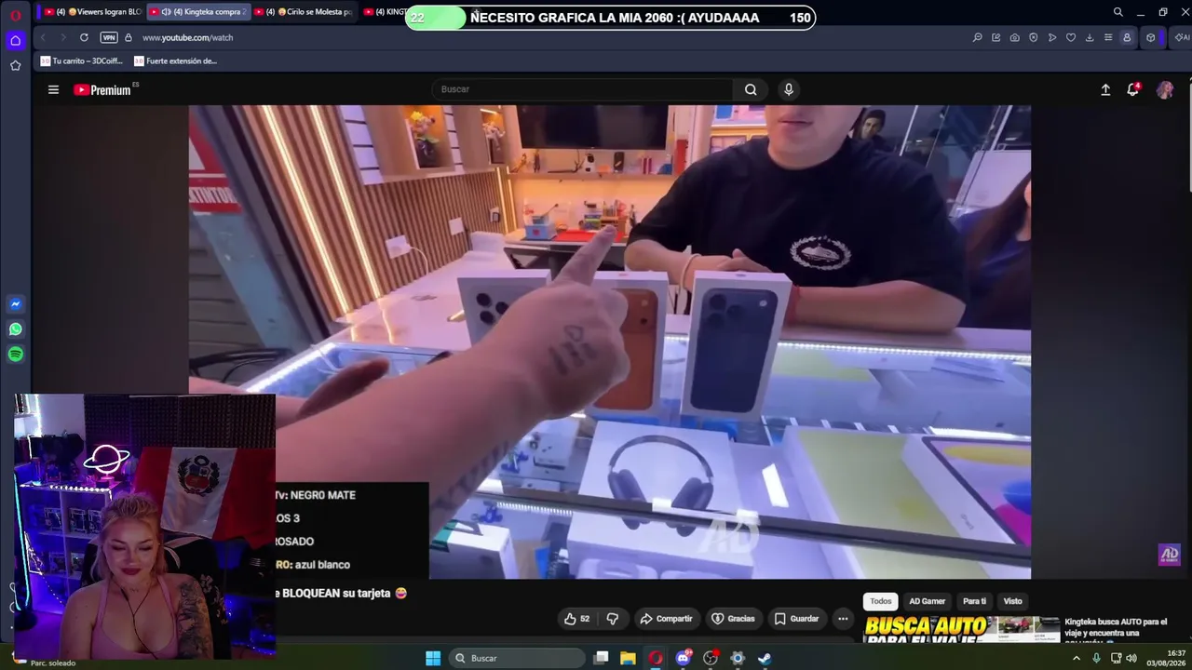Click the Opera sidebar home icon
The height and width of the screenshot is (670, 1192).
tap(15, 40)
